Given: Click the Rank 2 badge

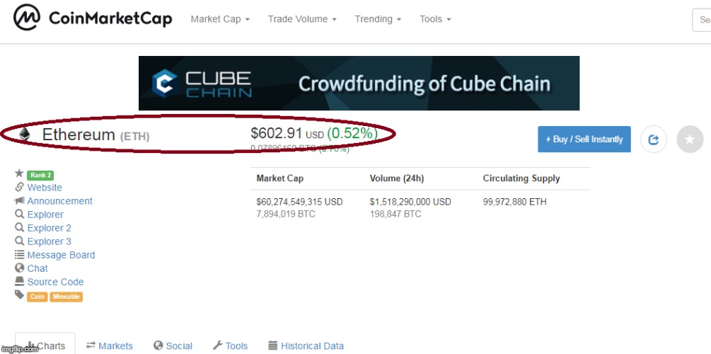Looking at the screenshot, I should (x=40, y=175).
